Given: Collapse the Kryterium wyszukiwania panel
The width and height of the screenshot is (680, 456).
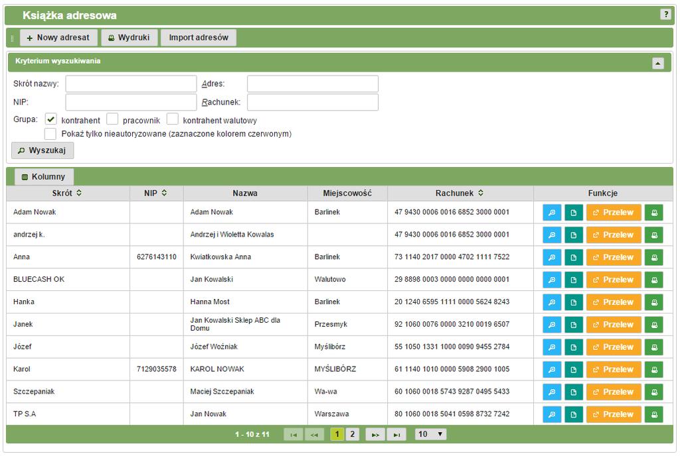Looking at the screenshot, I should [x=658, y=64].
